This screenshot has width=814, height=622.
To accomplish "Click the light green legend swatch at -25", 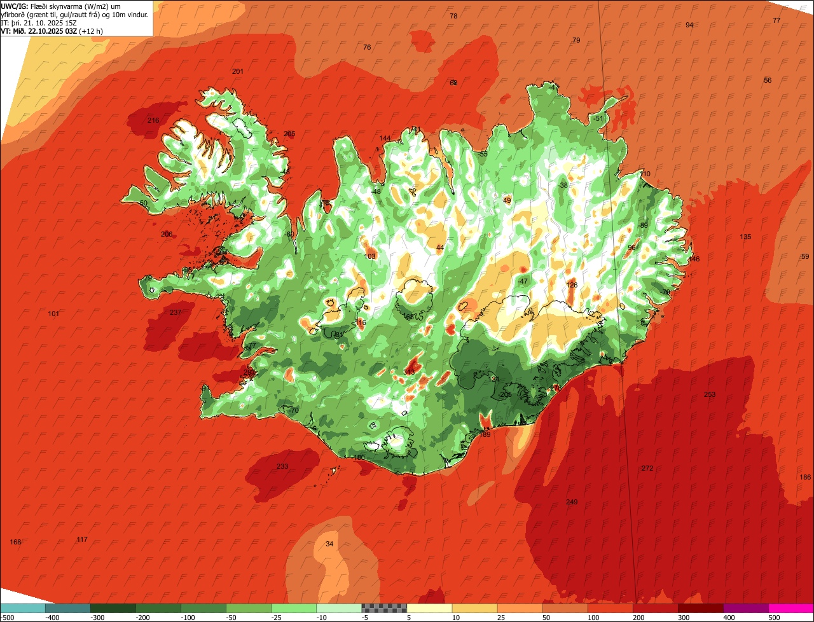I will [293, 608].
